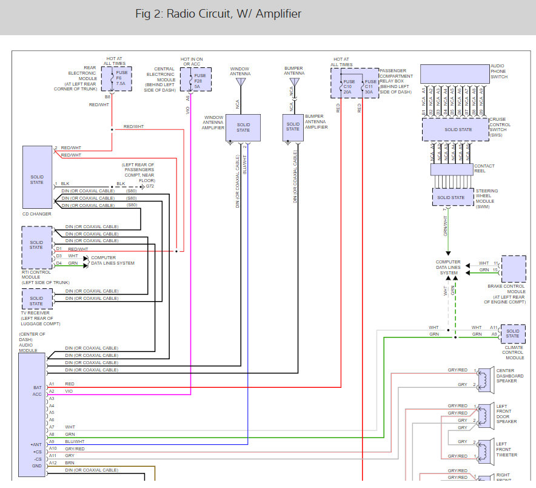Click pin A8 'GRN' wire label
The height and width of the screenshot is (488, 536).
[x=70, y=434]
